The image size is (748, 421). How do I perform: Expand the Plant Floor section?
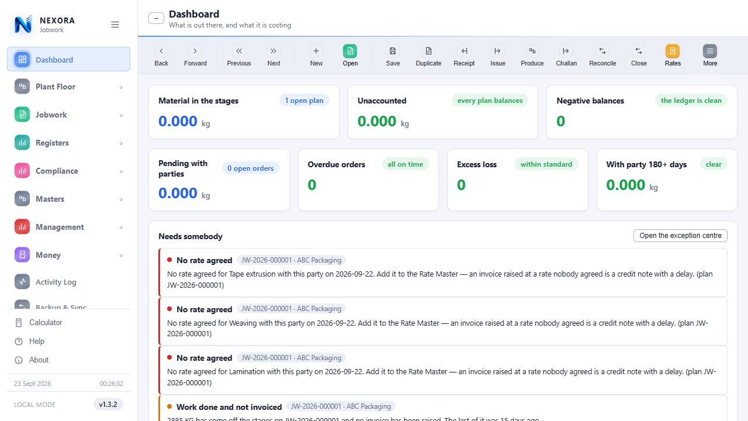pyautogui.click(x=68, y=87)
